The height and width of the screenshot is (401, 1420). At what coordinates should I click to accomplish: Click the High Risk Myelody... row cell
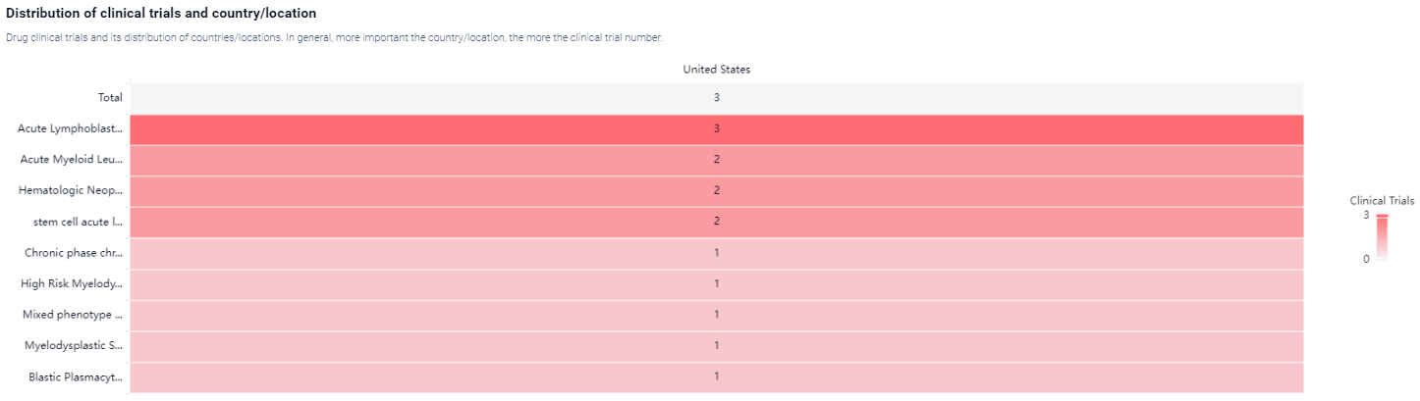pyautogui.click(x=717, y=283)
